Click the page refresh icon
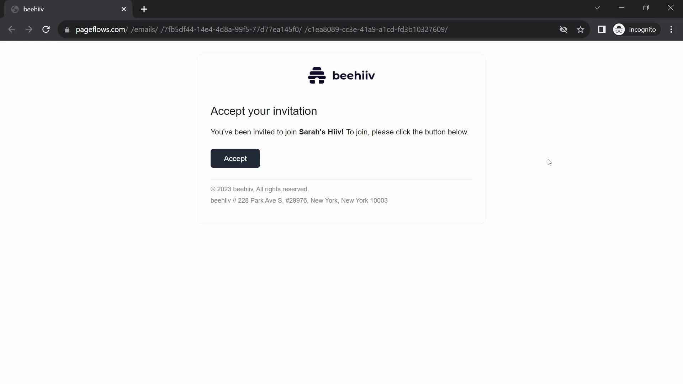683x384 pixels. [46, 29]
